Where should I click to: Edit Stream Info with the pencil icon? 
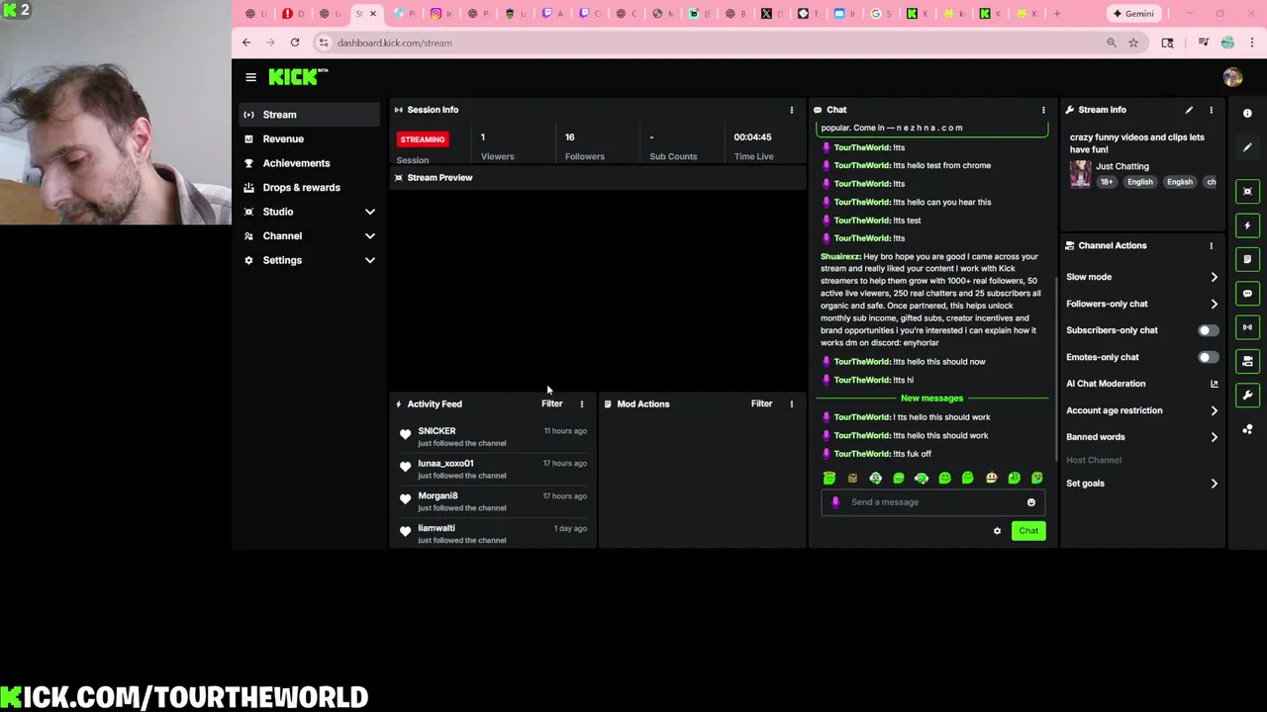(x=1189, y=110)
